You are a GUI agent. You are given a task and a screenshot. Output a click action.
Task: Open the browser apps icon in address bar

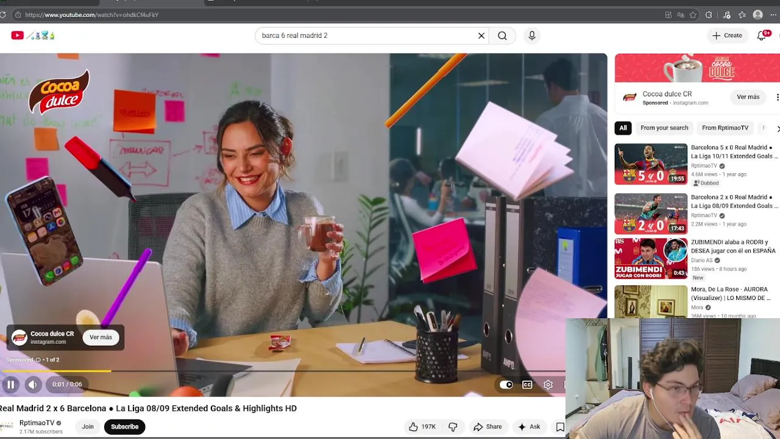(668, 15)
